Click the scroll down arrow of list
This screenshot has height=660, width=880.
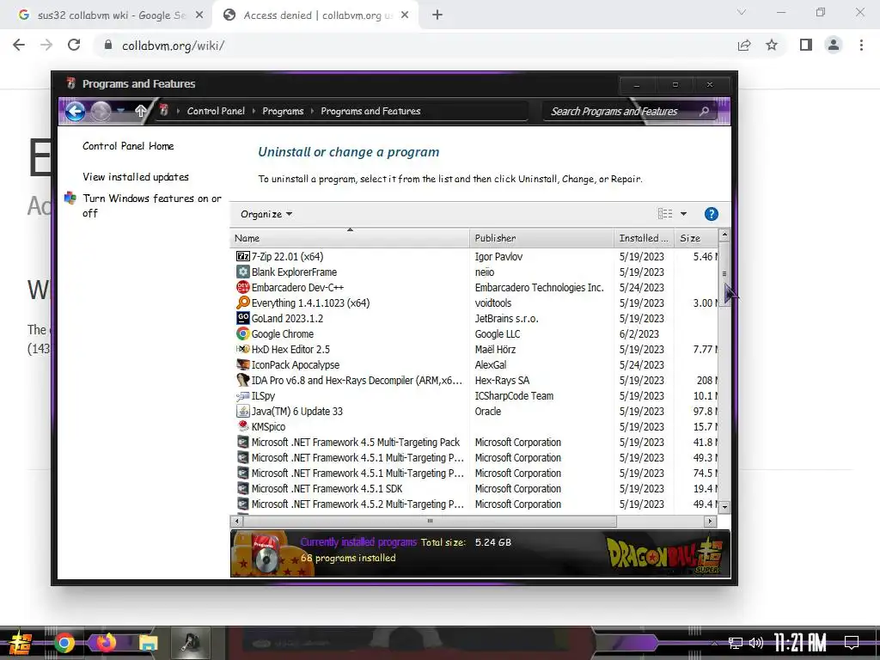[x=724, y=507]
